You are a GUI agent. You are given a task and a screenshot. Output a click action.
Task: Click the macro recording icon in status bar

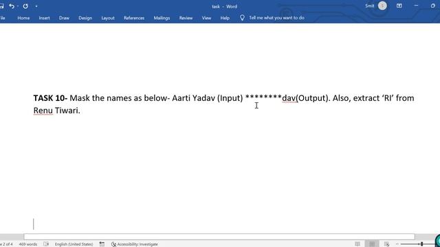(x=102, y=244)
